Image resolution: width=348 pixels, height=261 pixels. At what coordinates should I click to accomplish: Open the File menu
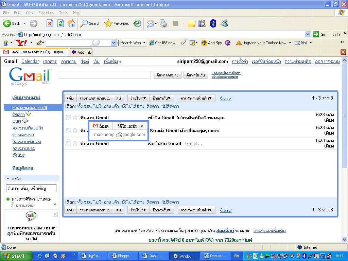tap(6, 13)
